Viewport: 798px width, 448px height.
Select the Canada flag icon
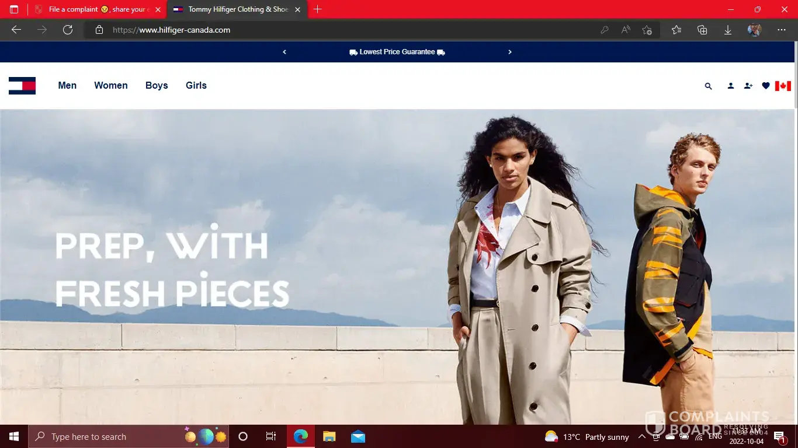click(x=783, y=86)
